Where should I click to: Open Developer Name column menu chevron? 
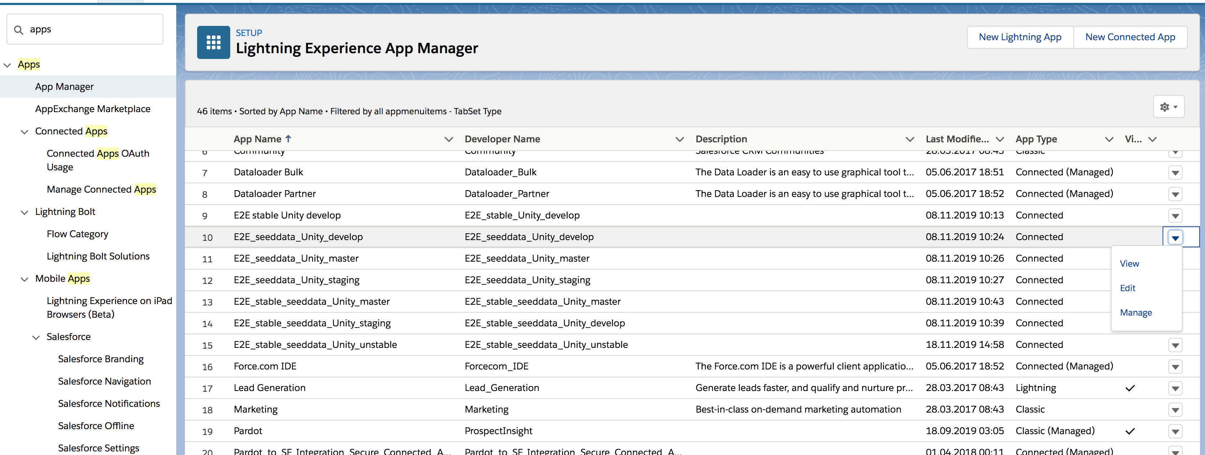tap(680, 139)
